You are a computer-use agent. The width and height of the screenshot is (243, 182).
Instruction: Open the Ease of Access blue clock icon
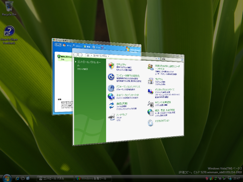(x=111, y=77)
